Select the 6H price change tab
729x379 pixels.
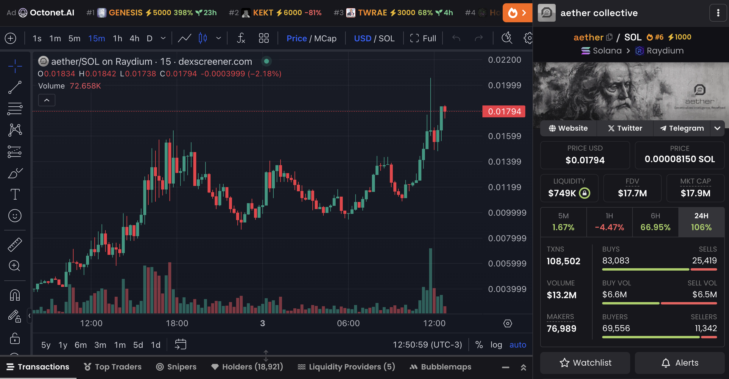point(655,222)
